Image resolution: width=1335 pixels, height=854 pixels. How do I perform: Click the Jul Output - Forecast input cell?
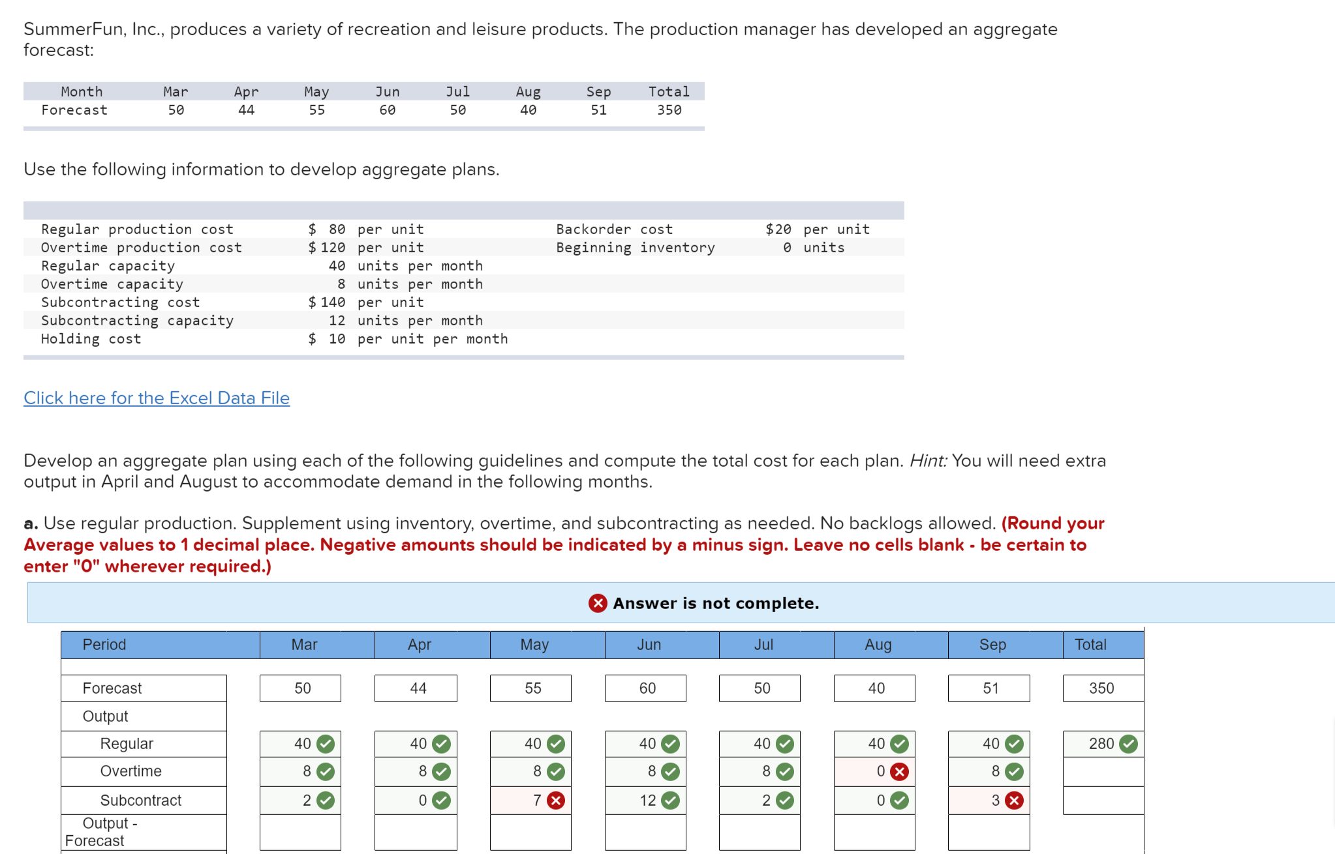(x=760, y=832)
